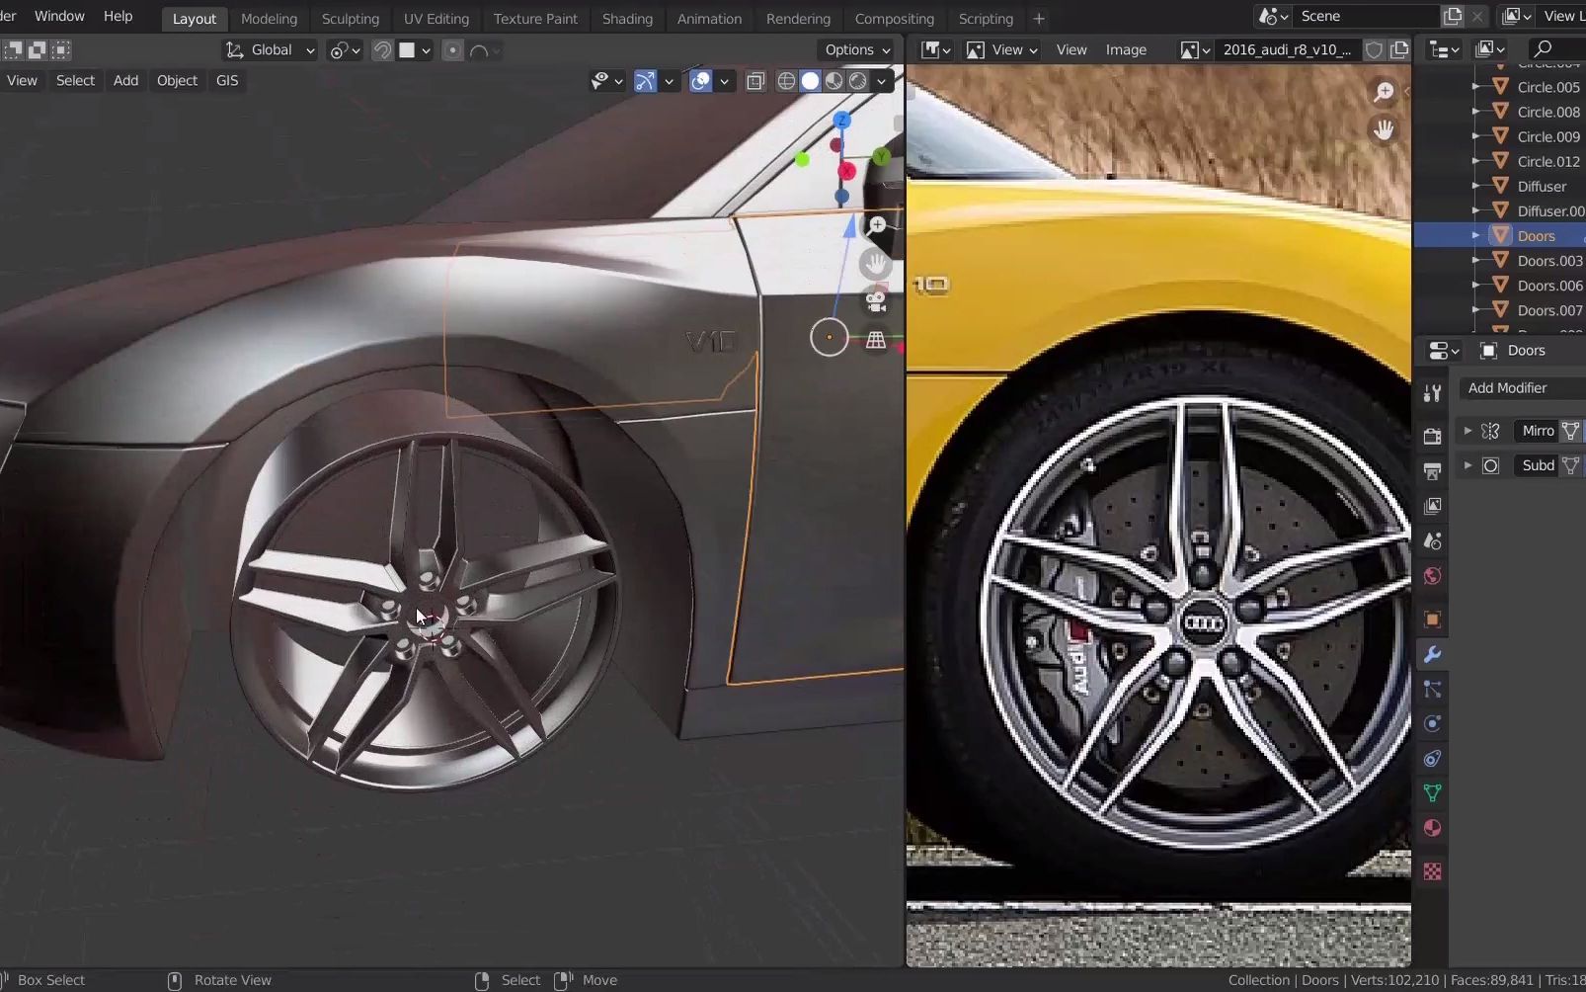Open the Object Data mesh properties tab
Screen dimensions: 1586x992
[1432, 792]
